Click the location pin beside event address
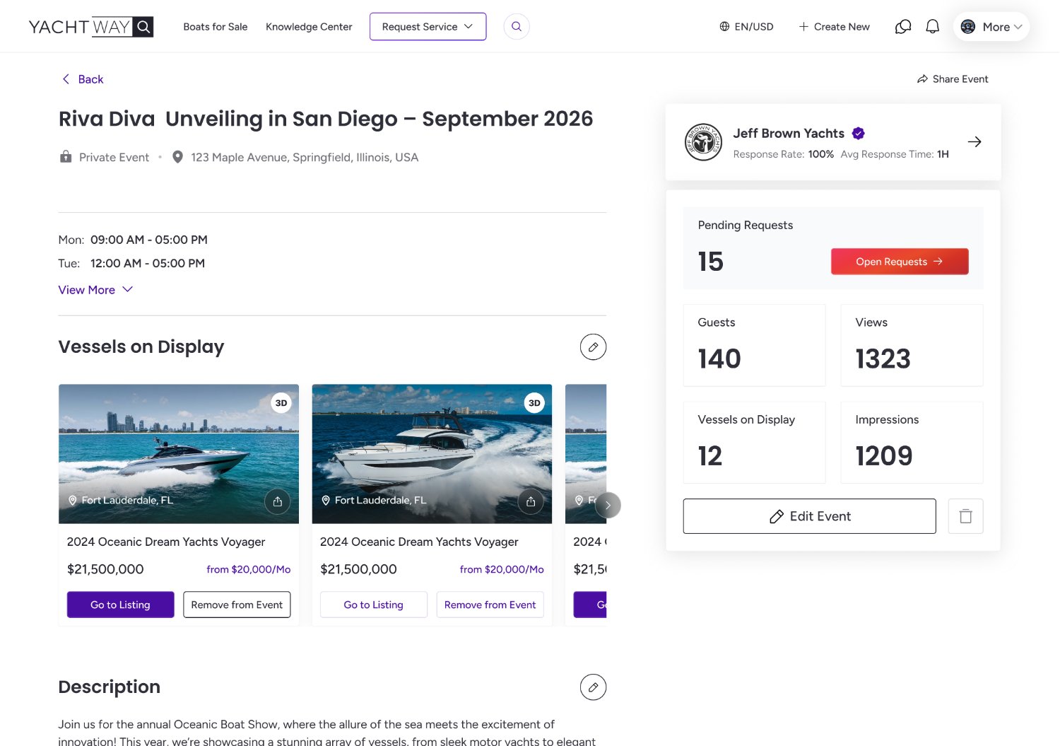Image resolution: width=1060 pixels, height=746 pixels. coord(178,157)
